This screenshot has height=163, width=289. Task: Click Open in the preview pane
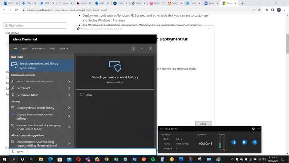pyautogui.click(x=89, y=95)
